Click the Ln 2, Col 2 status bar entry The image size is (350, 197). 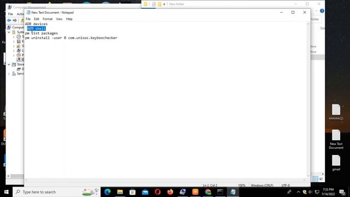pyautogui.click(x=210, y=186)
